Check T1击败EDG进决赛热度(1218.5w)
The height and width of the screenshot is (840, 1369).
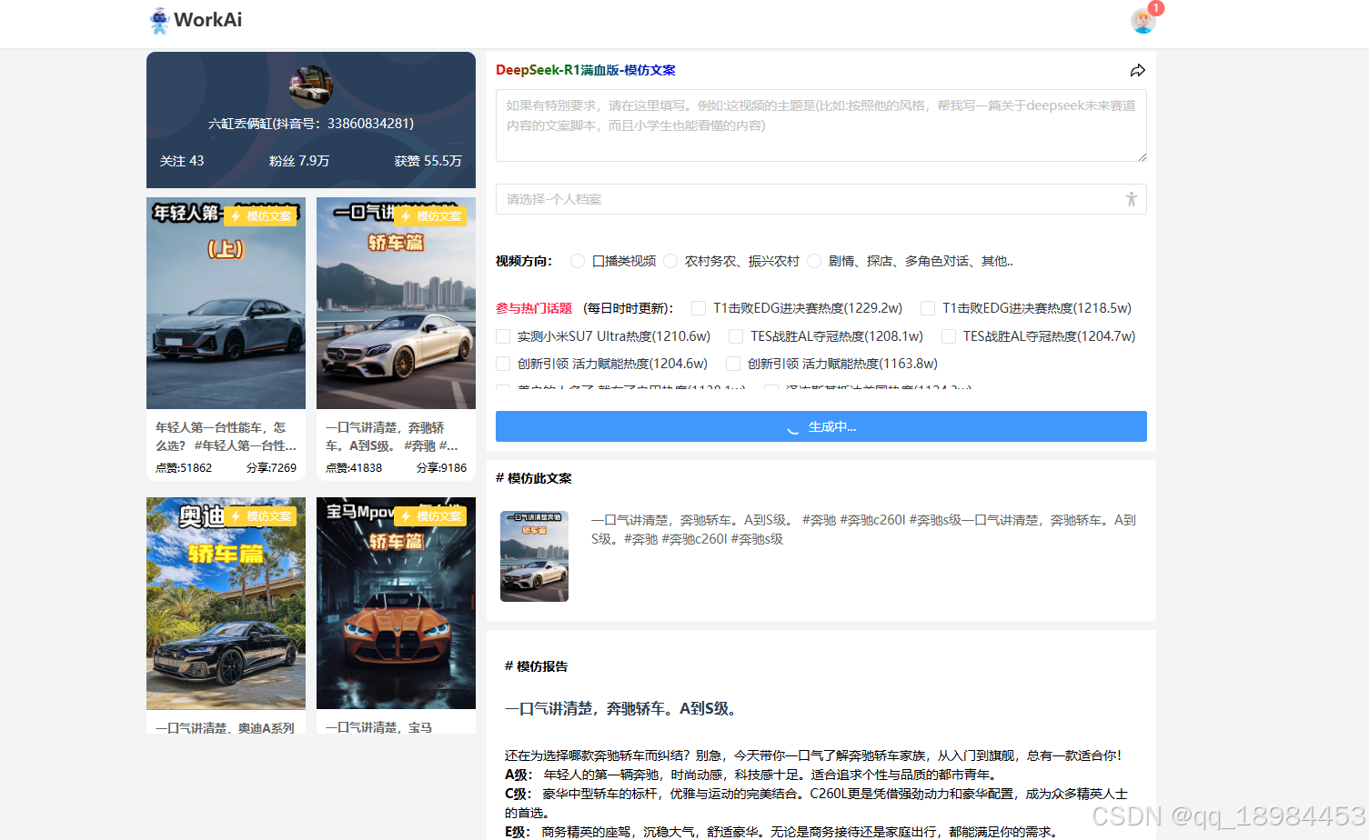coord(928,308)
